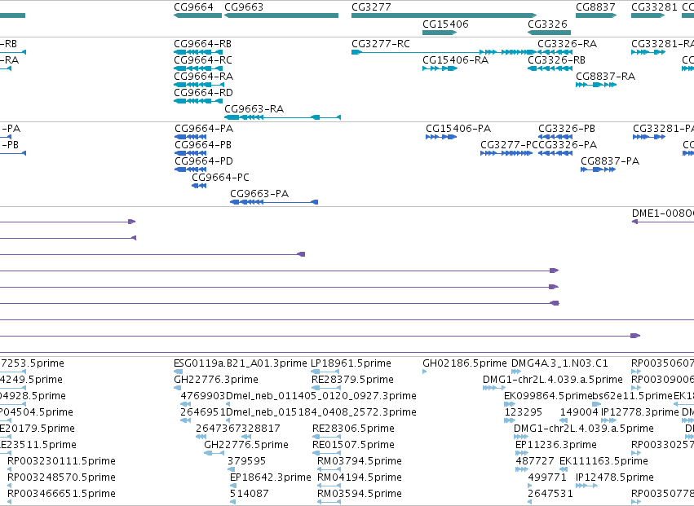Click the CG33281 gene label
The image size is (694, 506).
click(x=654, y=7)
